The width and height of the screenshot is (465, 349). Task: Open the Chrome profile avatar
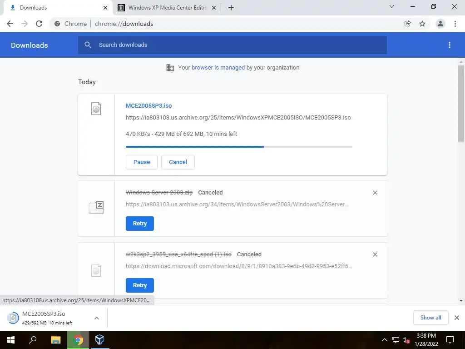coord(440,24)
